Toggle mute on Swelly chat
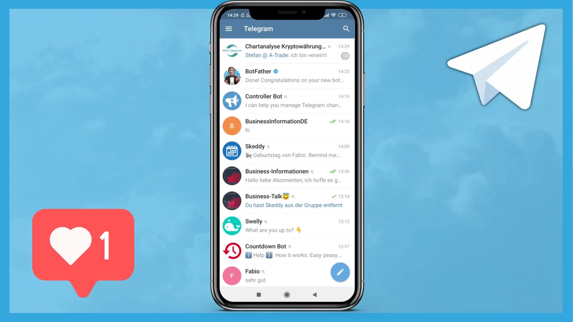 point(266,221)
